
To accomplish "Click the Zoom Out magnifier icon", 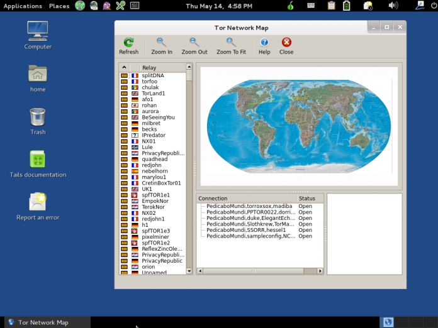I will click(194, 42).
